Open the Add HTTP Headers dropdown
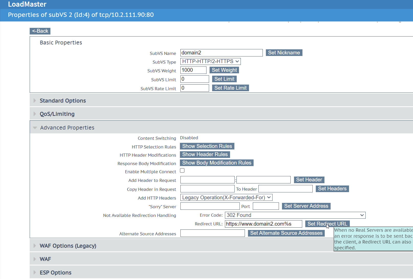The height and width of the screenshot is (279, 413). click(x=226, y=197)
